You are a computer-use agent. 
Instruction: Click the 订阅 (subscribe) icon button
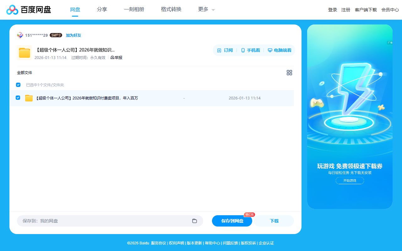tap(219, 50)
